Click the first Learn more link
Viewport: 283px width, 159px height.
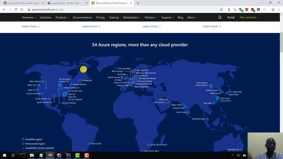[x=31, y=26]
